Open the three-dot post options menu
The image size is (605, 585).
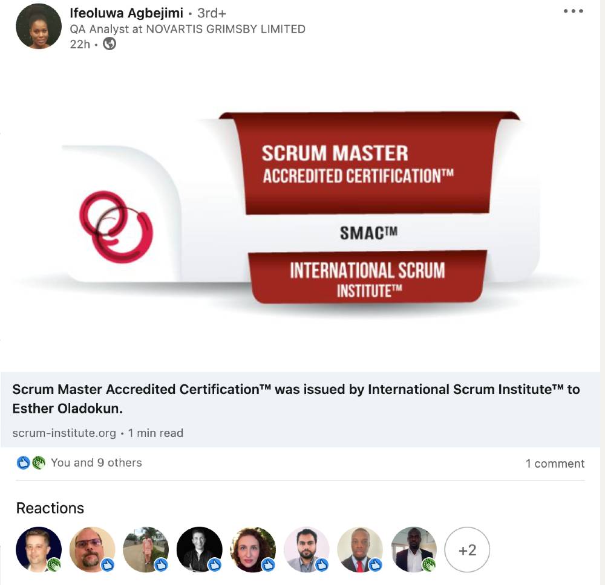[x=573, y=11]
